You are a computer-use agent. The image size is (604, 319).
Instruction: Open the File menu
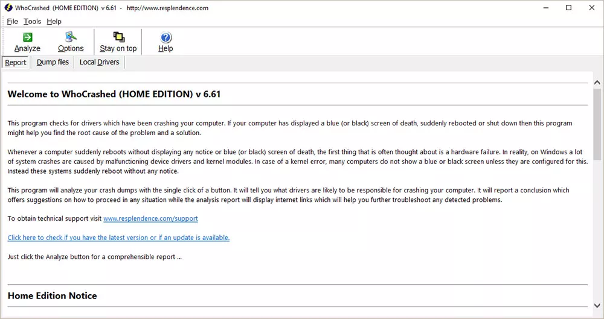(12, 22)
